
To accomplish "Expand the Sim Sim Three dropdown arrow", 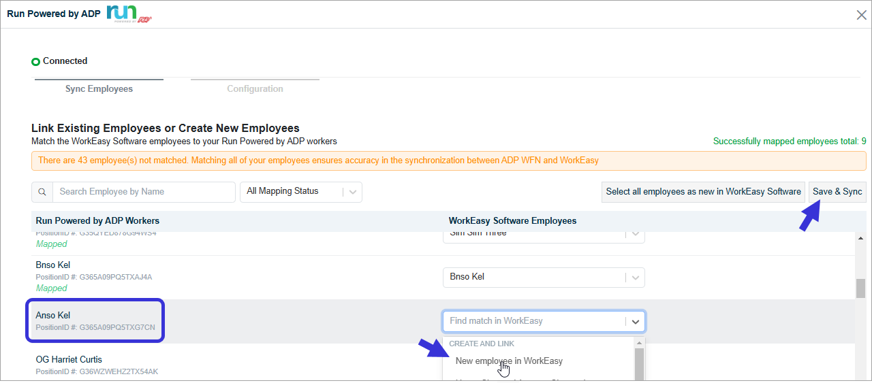I will 635,235.
